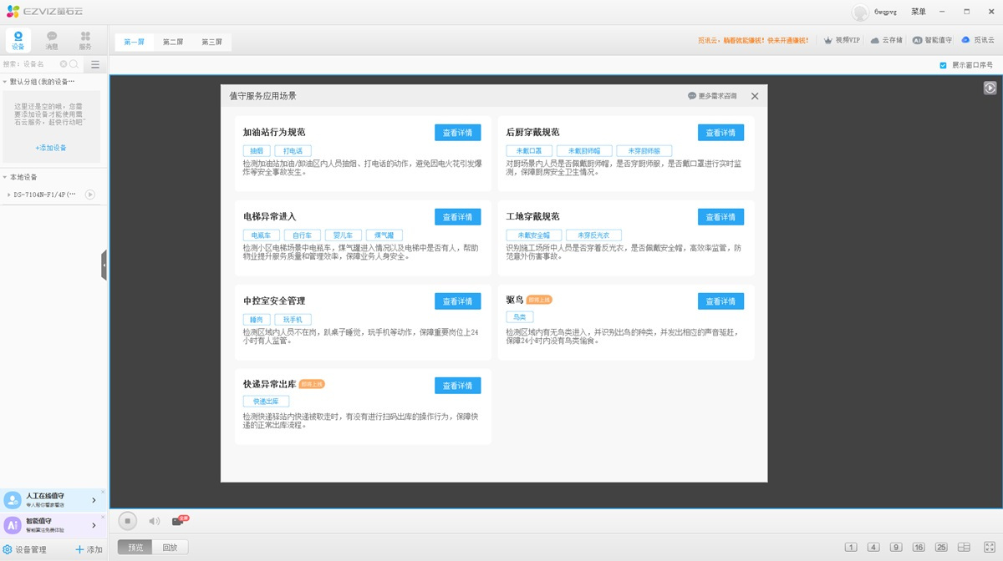Click the stop playback button
The image size is (1003, 561).
click(x=127, y=521)
